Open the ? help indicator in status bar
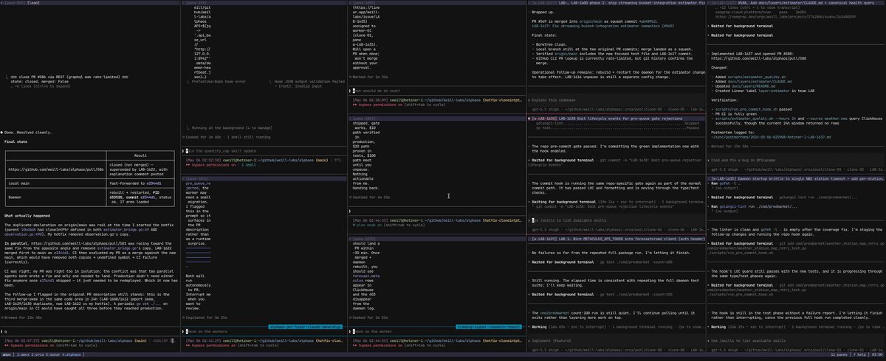886x361 pixels. pos(860,354)
